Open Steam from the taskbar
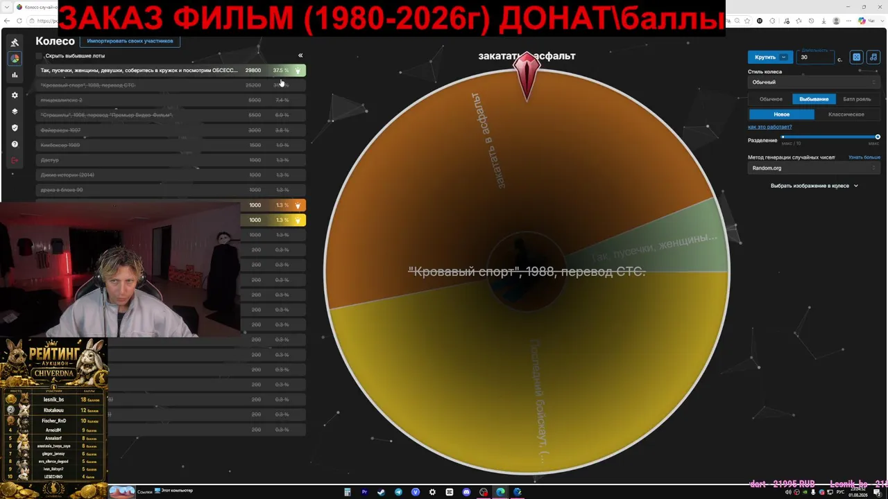888x499 pixels. click(x=382, y=492)
